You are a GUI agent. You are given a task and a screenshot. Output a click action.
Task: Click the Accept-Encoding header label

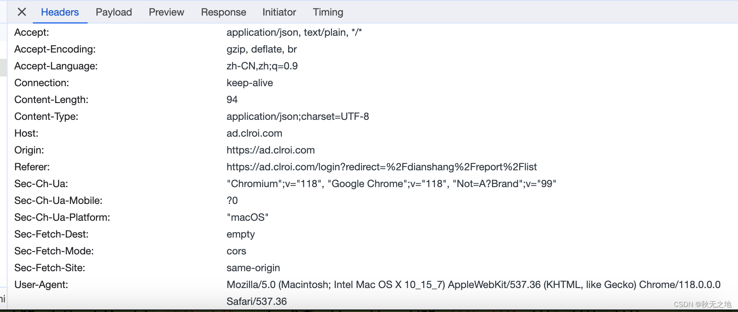(x=55, y=49)
